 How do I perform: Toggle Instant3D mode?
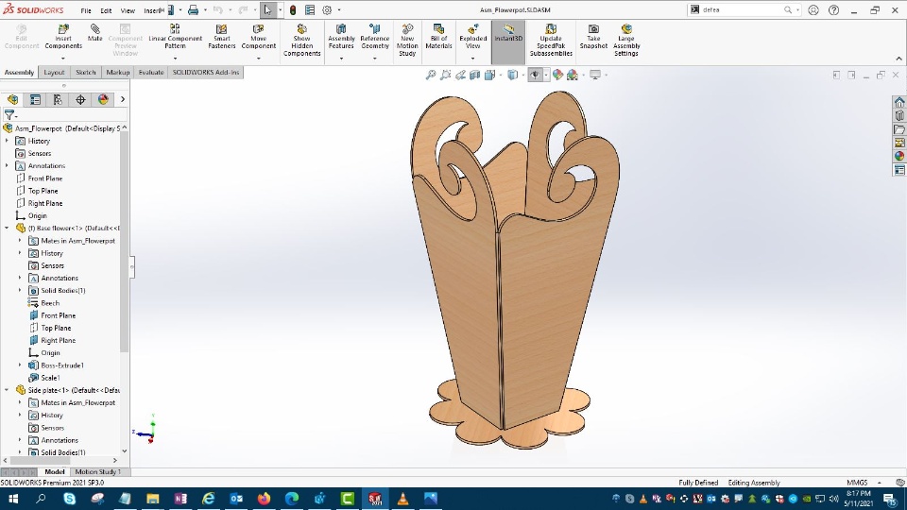[508, 37]
